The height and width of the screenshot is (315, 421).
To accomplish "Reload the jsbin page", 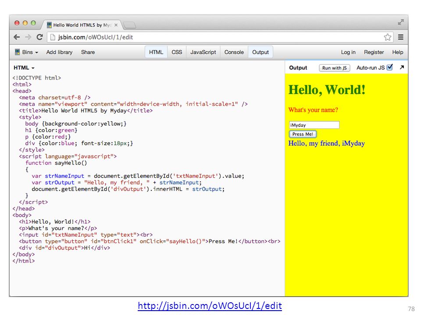I will (40, 37).
